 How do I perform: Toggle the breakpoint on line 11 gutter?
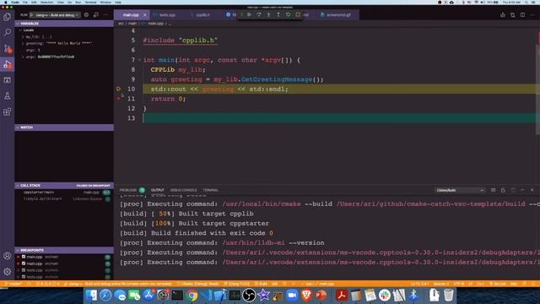tap(118, 99)
